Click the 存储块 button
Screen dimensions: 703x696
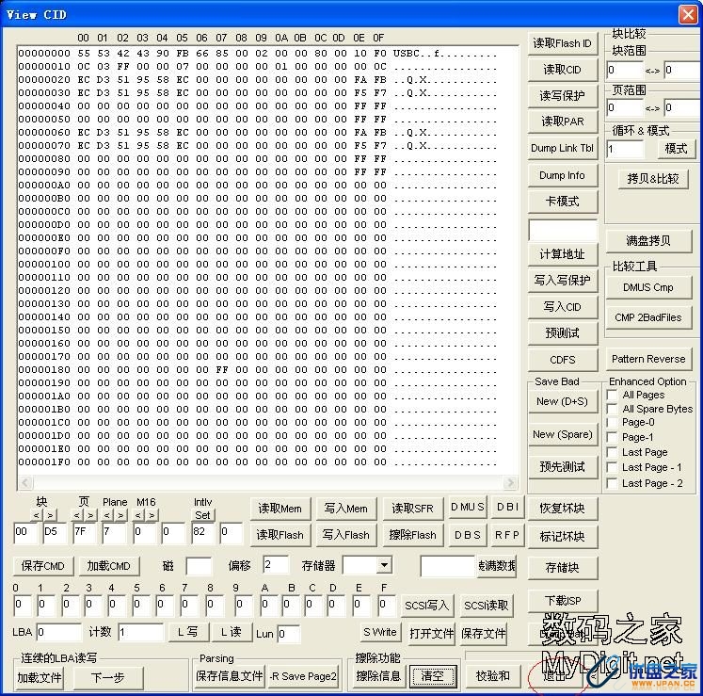[x=563, y=568]
